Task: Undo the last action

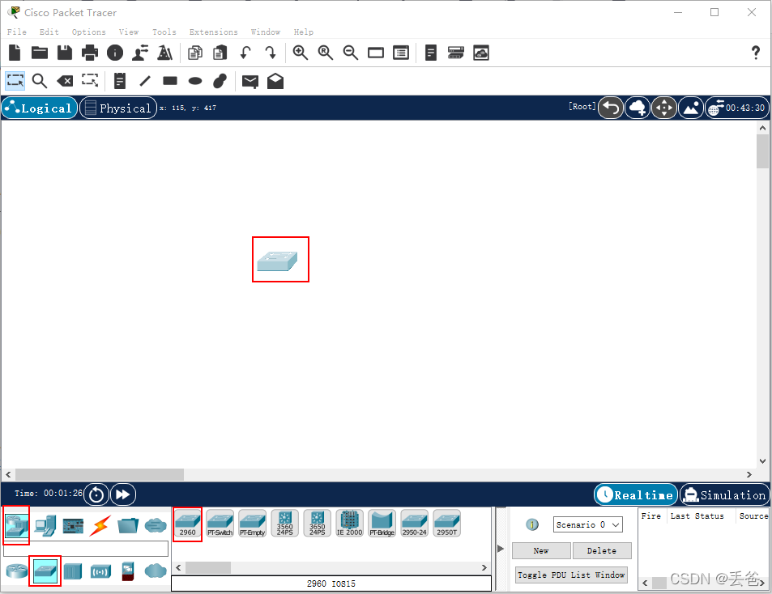Action: click(245, 52)
